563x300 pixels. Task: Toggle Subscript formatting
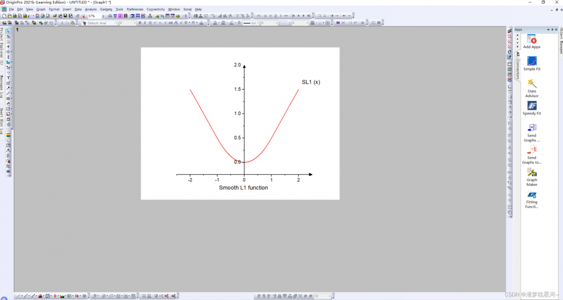[x=160, y=23]
